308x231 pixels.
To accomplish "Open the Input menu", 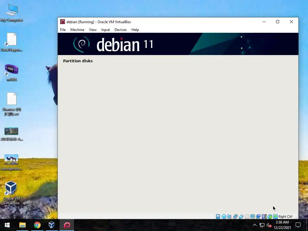I will pos(106,30).
